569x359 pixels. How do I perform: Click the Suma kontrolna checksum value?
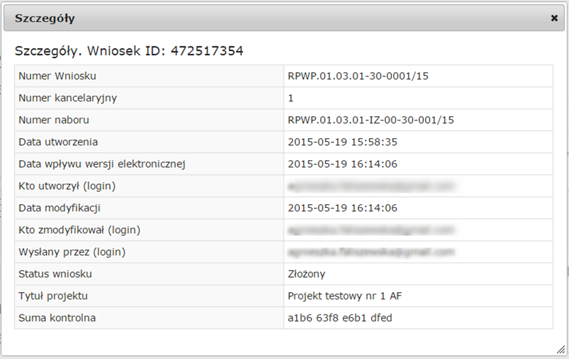click(x=340, y=318)
